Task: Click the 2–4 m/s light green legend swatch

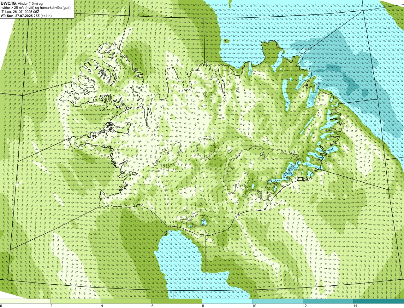Action: (x=76, y=301)
